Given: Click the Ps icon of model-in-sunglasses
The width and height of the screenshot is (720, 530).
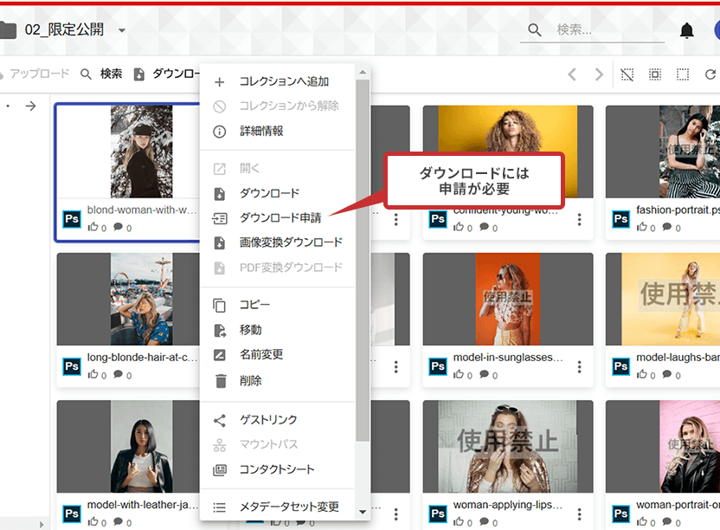Looking at the screenshot, I should coord(438,366).
